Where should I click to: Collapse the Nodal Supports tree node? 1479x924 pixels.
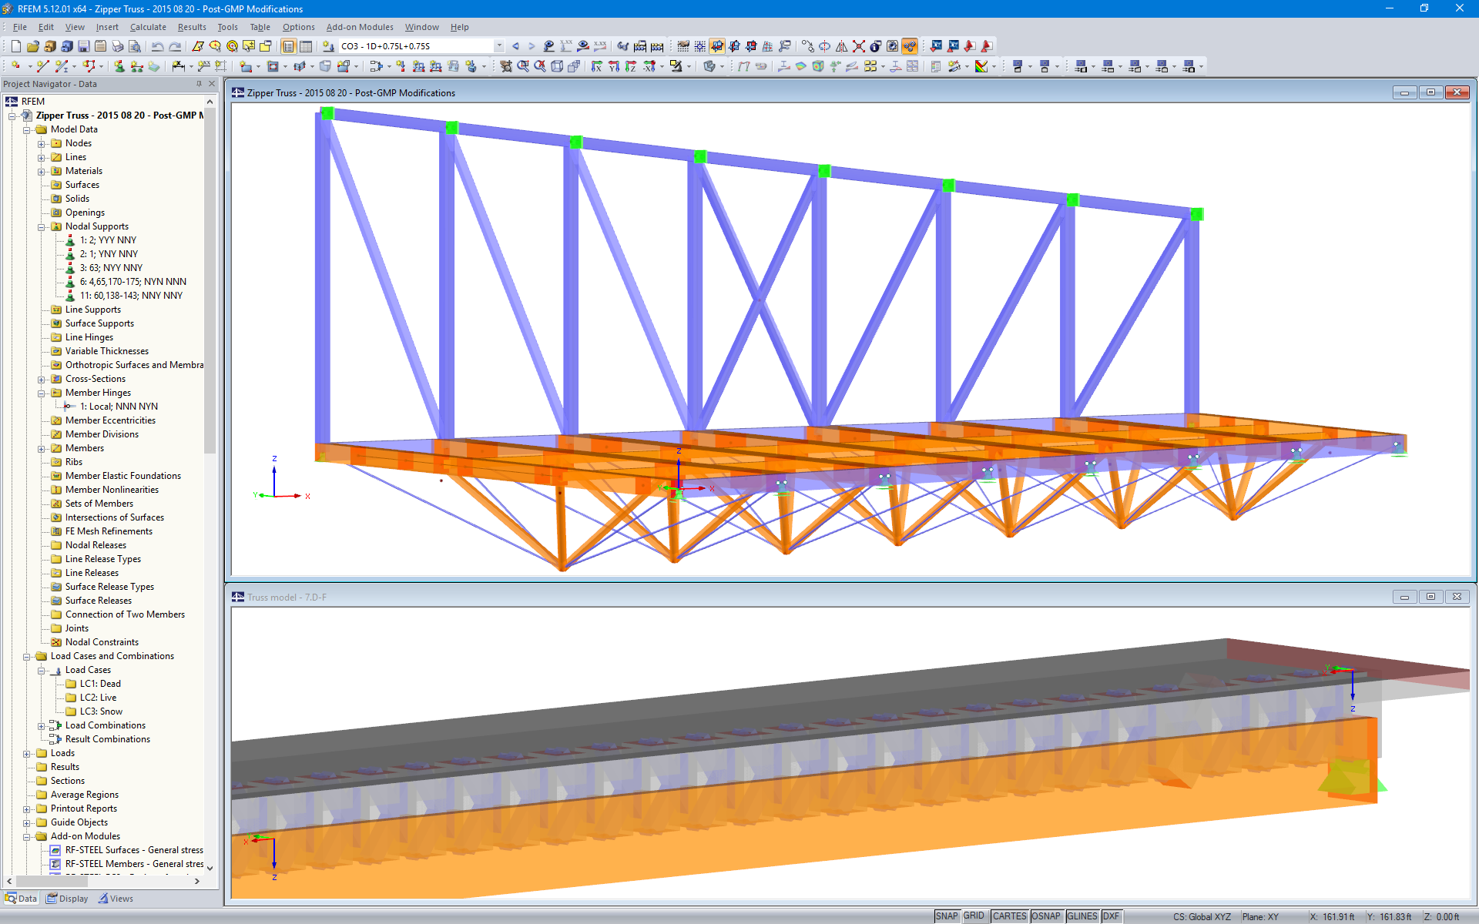[x=42, y=227]
